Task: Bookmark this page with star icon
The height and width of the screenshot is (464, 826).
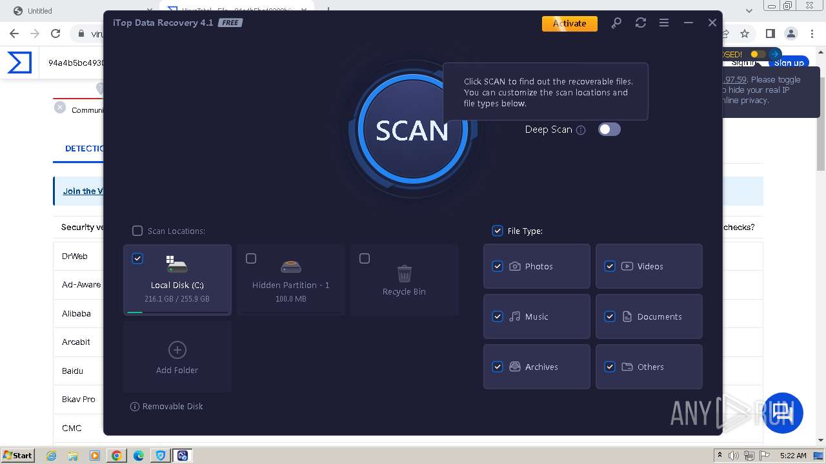Action: (x=745, y=34)
